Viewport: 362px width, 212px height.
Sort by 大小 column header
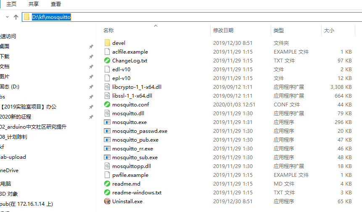tap(329, 31)
